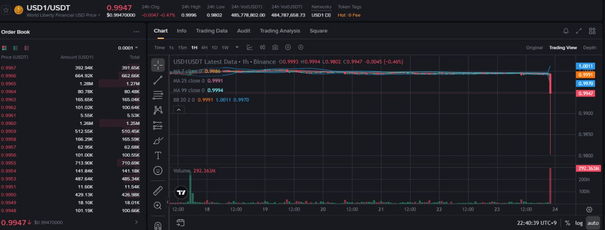Open the Trading Analysis tab
This screenshot has width=605, height=230.
[280, 31]
